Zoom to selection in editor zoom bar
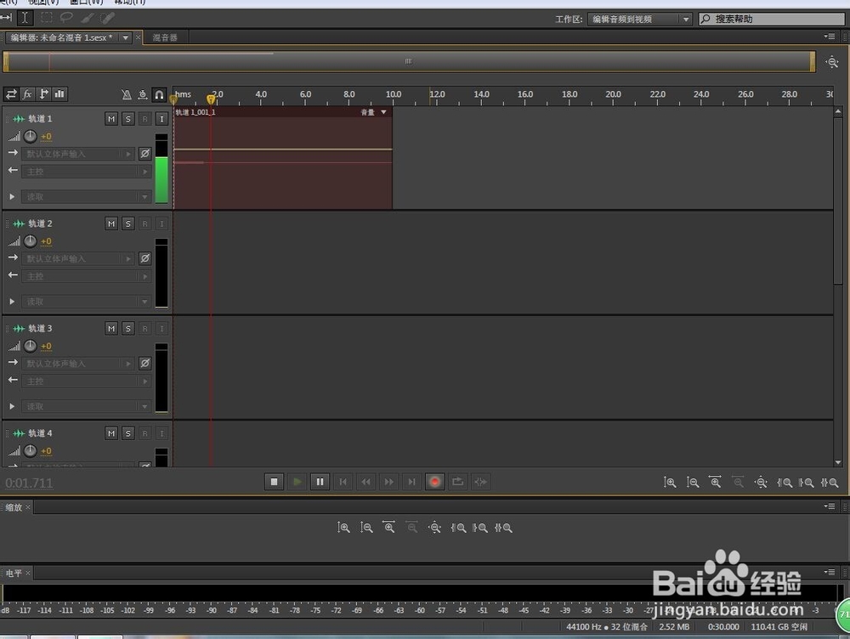This screenshot has width=850, height=639. pyautogui.click(x=830, y=483)
